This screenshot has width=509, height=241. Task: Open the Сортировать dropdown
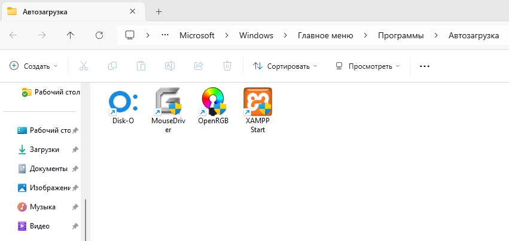[285, 66]
